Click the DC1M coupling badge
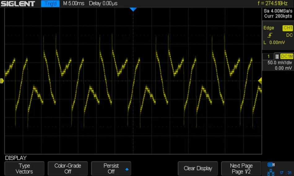This screenshot has height=176, width=294. pyautogui.click(x=287, y=56)
